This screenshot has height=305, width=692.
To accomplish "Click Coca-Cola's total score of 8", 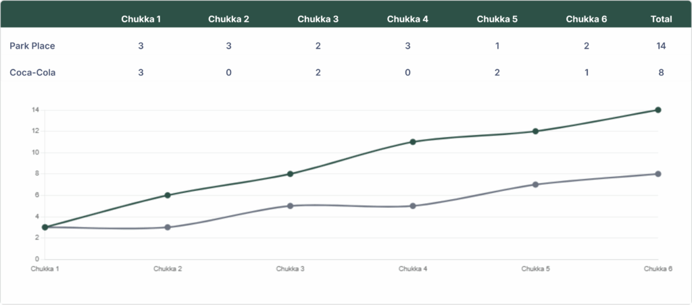I will 661,72.
